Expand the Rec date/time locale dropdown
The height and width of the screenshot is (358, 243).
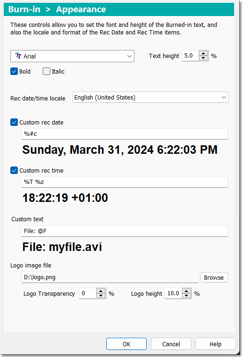150,98
